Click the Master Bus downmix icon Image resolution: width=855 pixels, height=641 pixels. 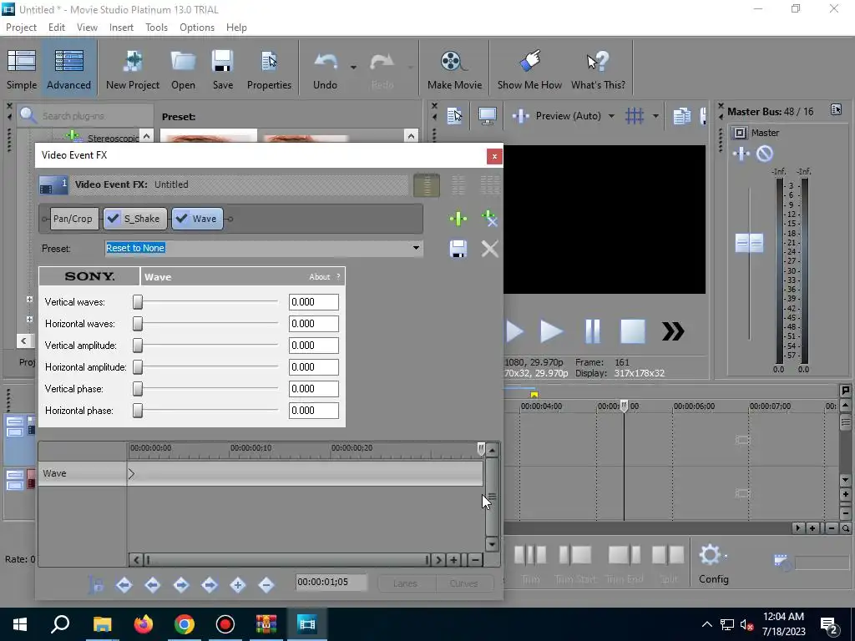(x=836, y=110)
